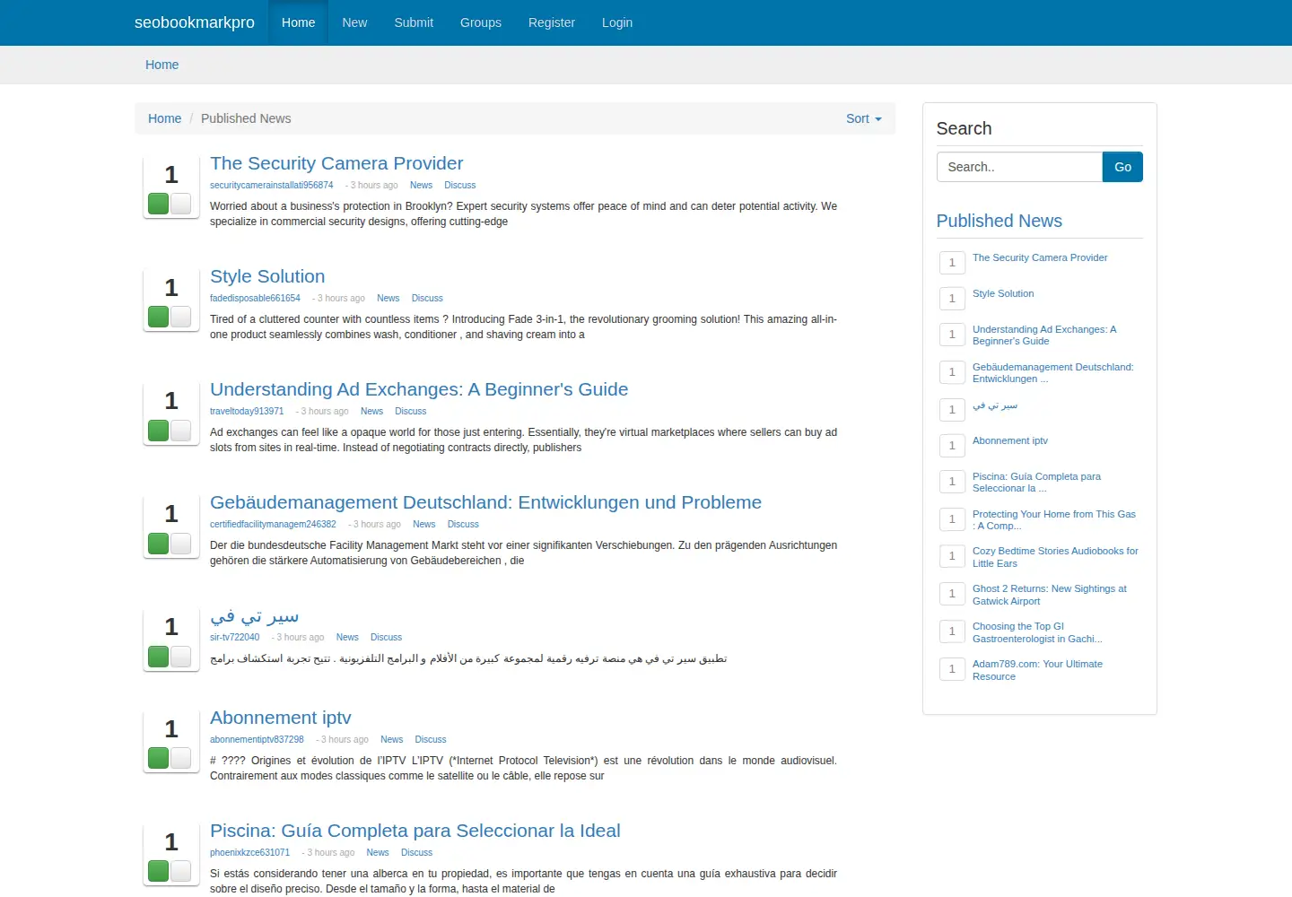Click Home in the grey sub-header bar

(x=162, y=65)
